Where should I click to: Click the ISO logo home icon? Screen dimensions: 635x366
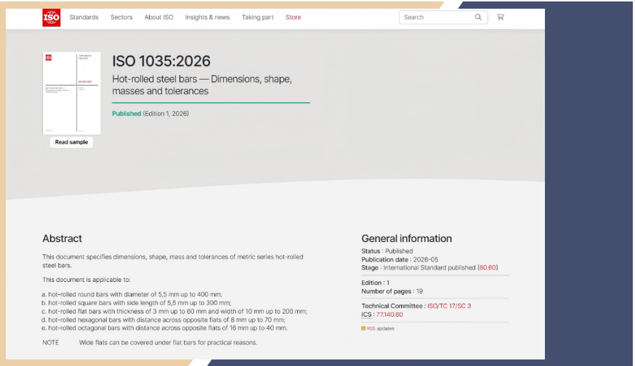52,18
